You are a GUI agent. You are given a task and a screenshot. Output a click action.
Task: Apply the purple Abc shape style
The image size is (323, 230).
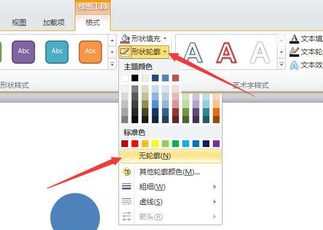click(x=23, y=52)
